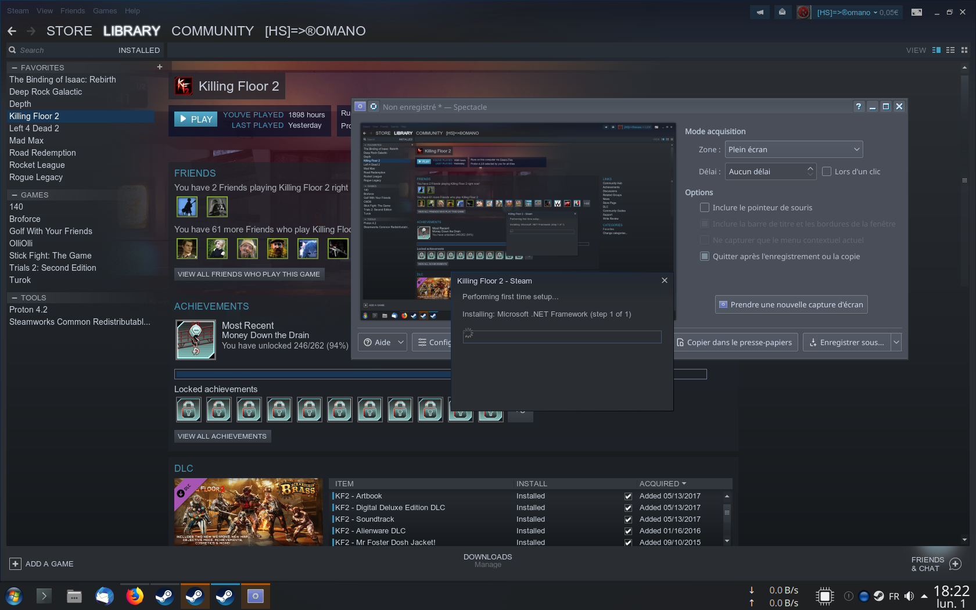
Task: Open the Spectacle window menu icon in titlebar
Action: click(x=360, y=106)
